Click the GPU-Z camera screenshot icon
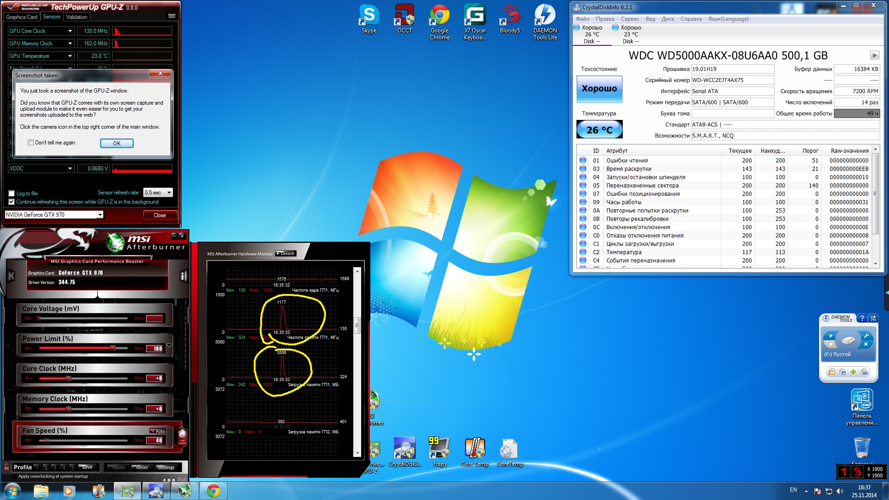Image resolution: width=889 pixels, height=500 pixels. 171,16
